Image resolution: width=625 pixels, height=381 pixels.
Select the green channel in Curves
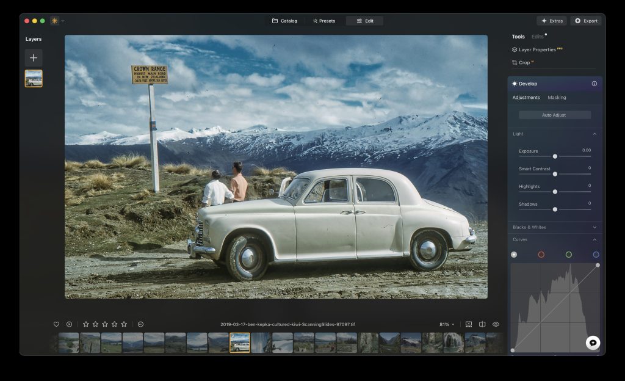click(x=569, y=255)
